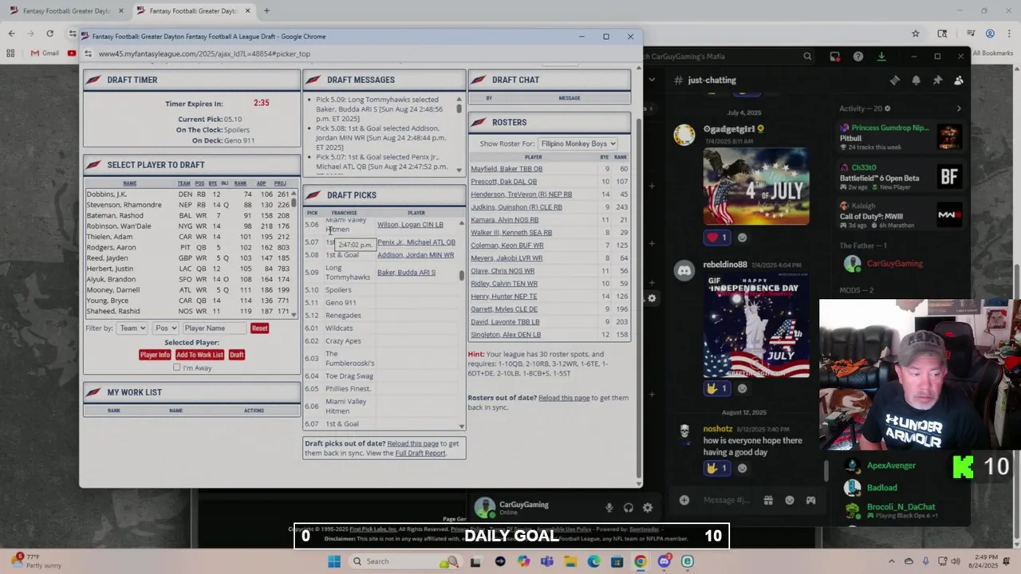Open Gmail bookmark in bookmarks bar
The image size is (1021, 574).
coord(45,53)
